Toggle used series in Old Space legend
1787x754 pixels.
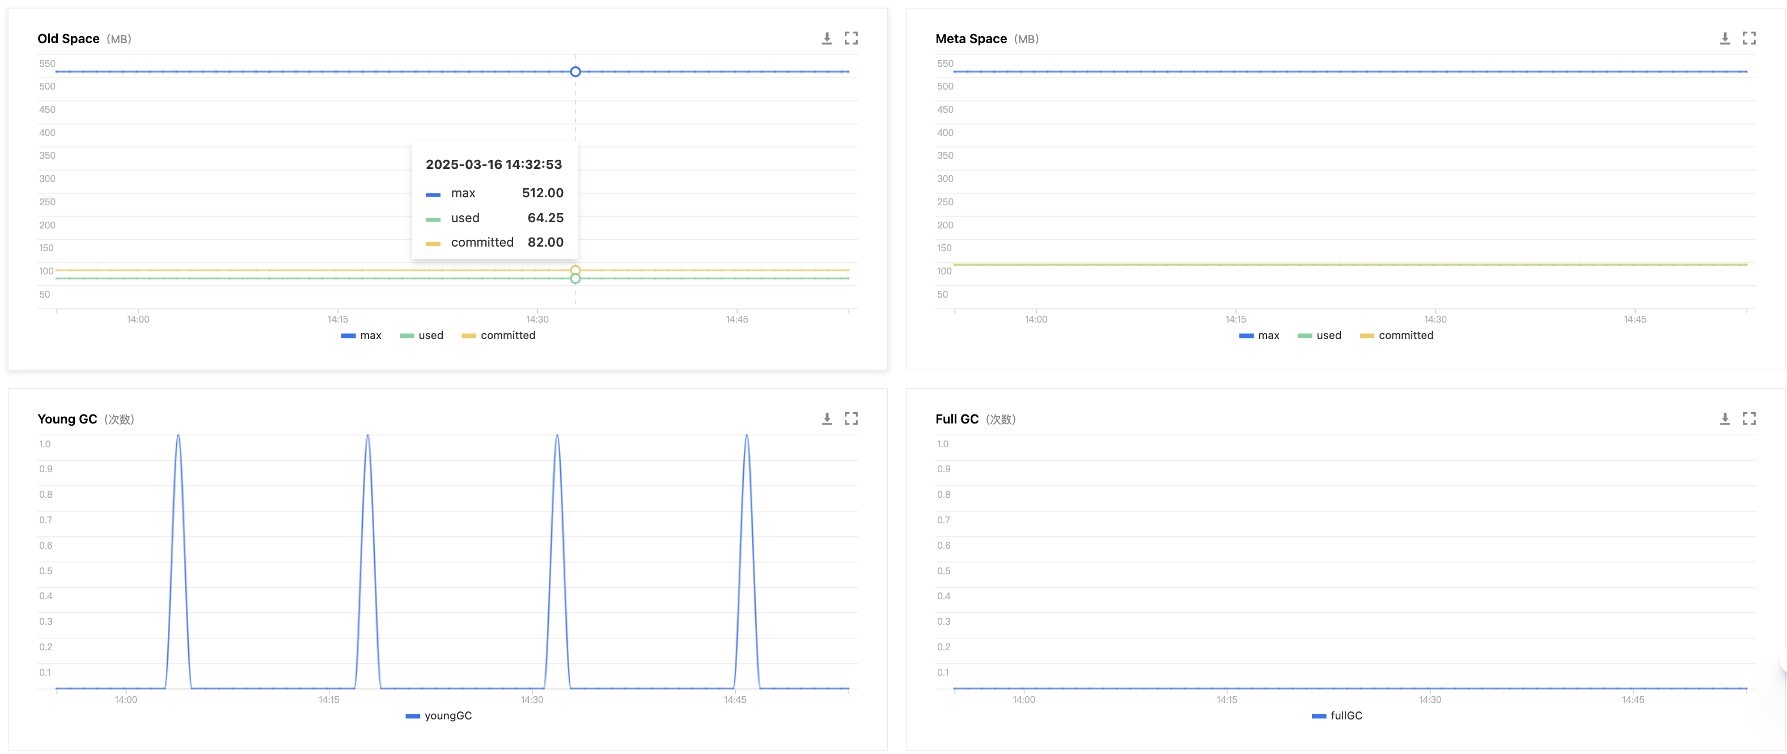tap(421, 335)
